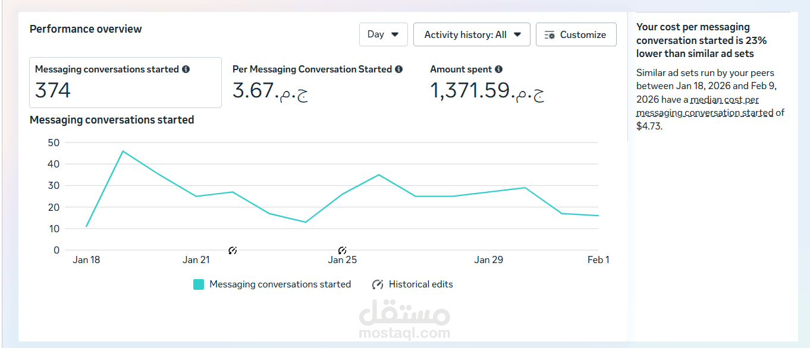Click the Jan 29 axis label
810x348 pixels.
click(x=488, y=260)
